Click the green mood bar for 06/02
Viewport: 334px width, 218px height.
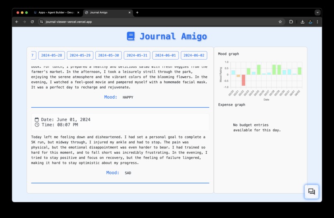tap(300, 71)
